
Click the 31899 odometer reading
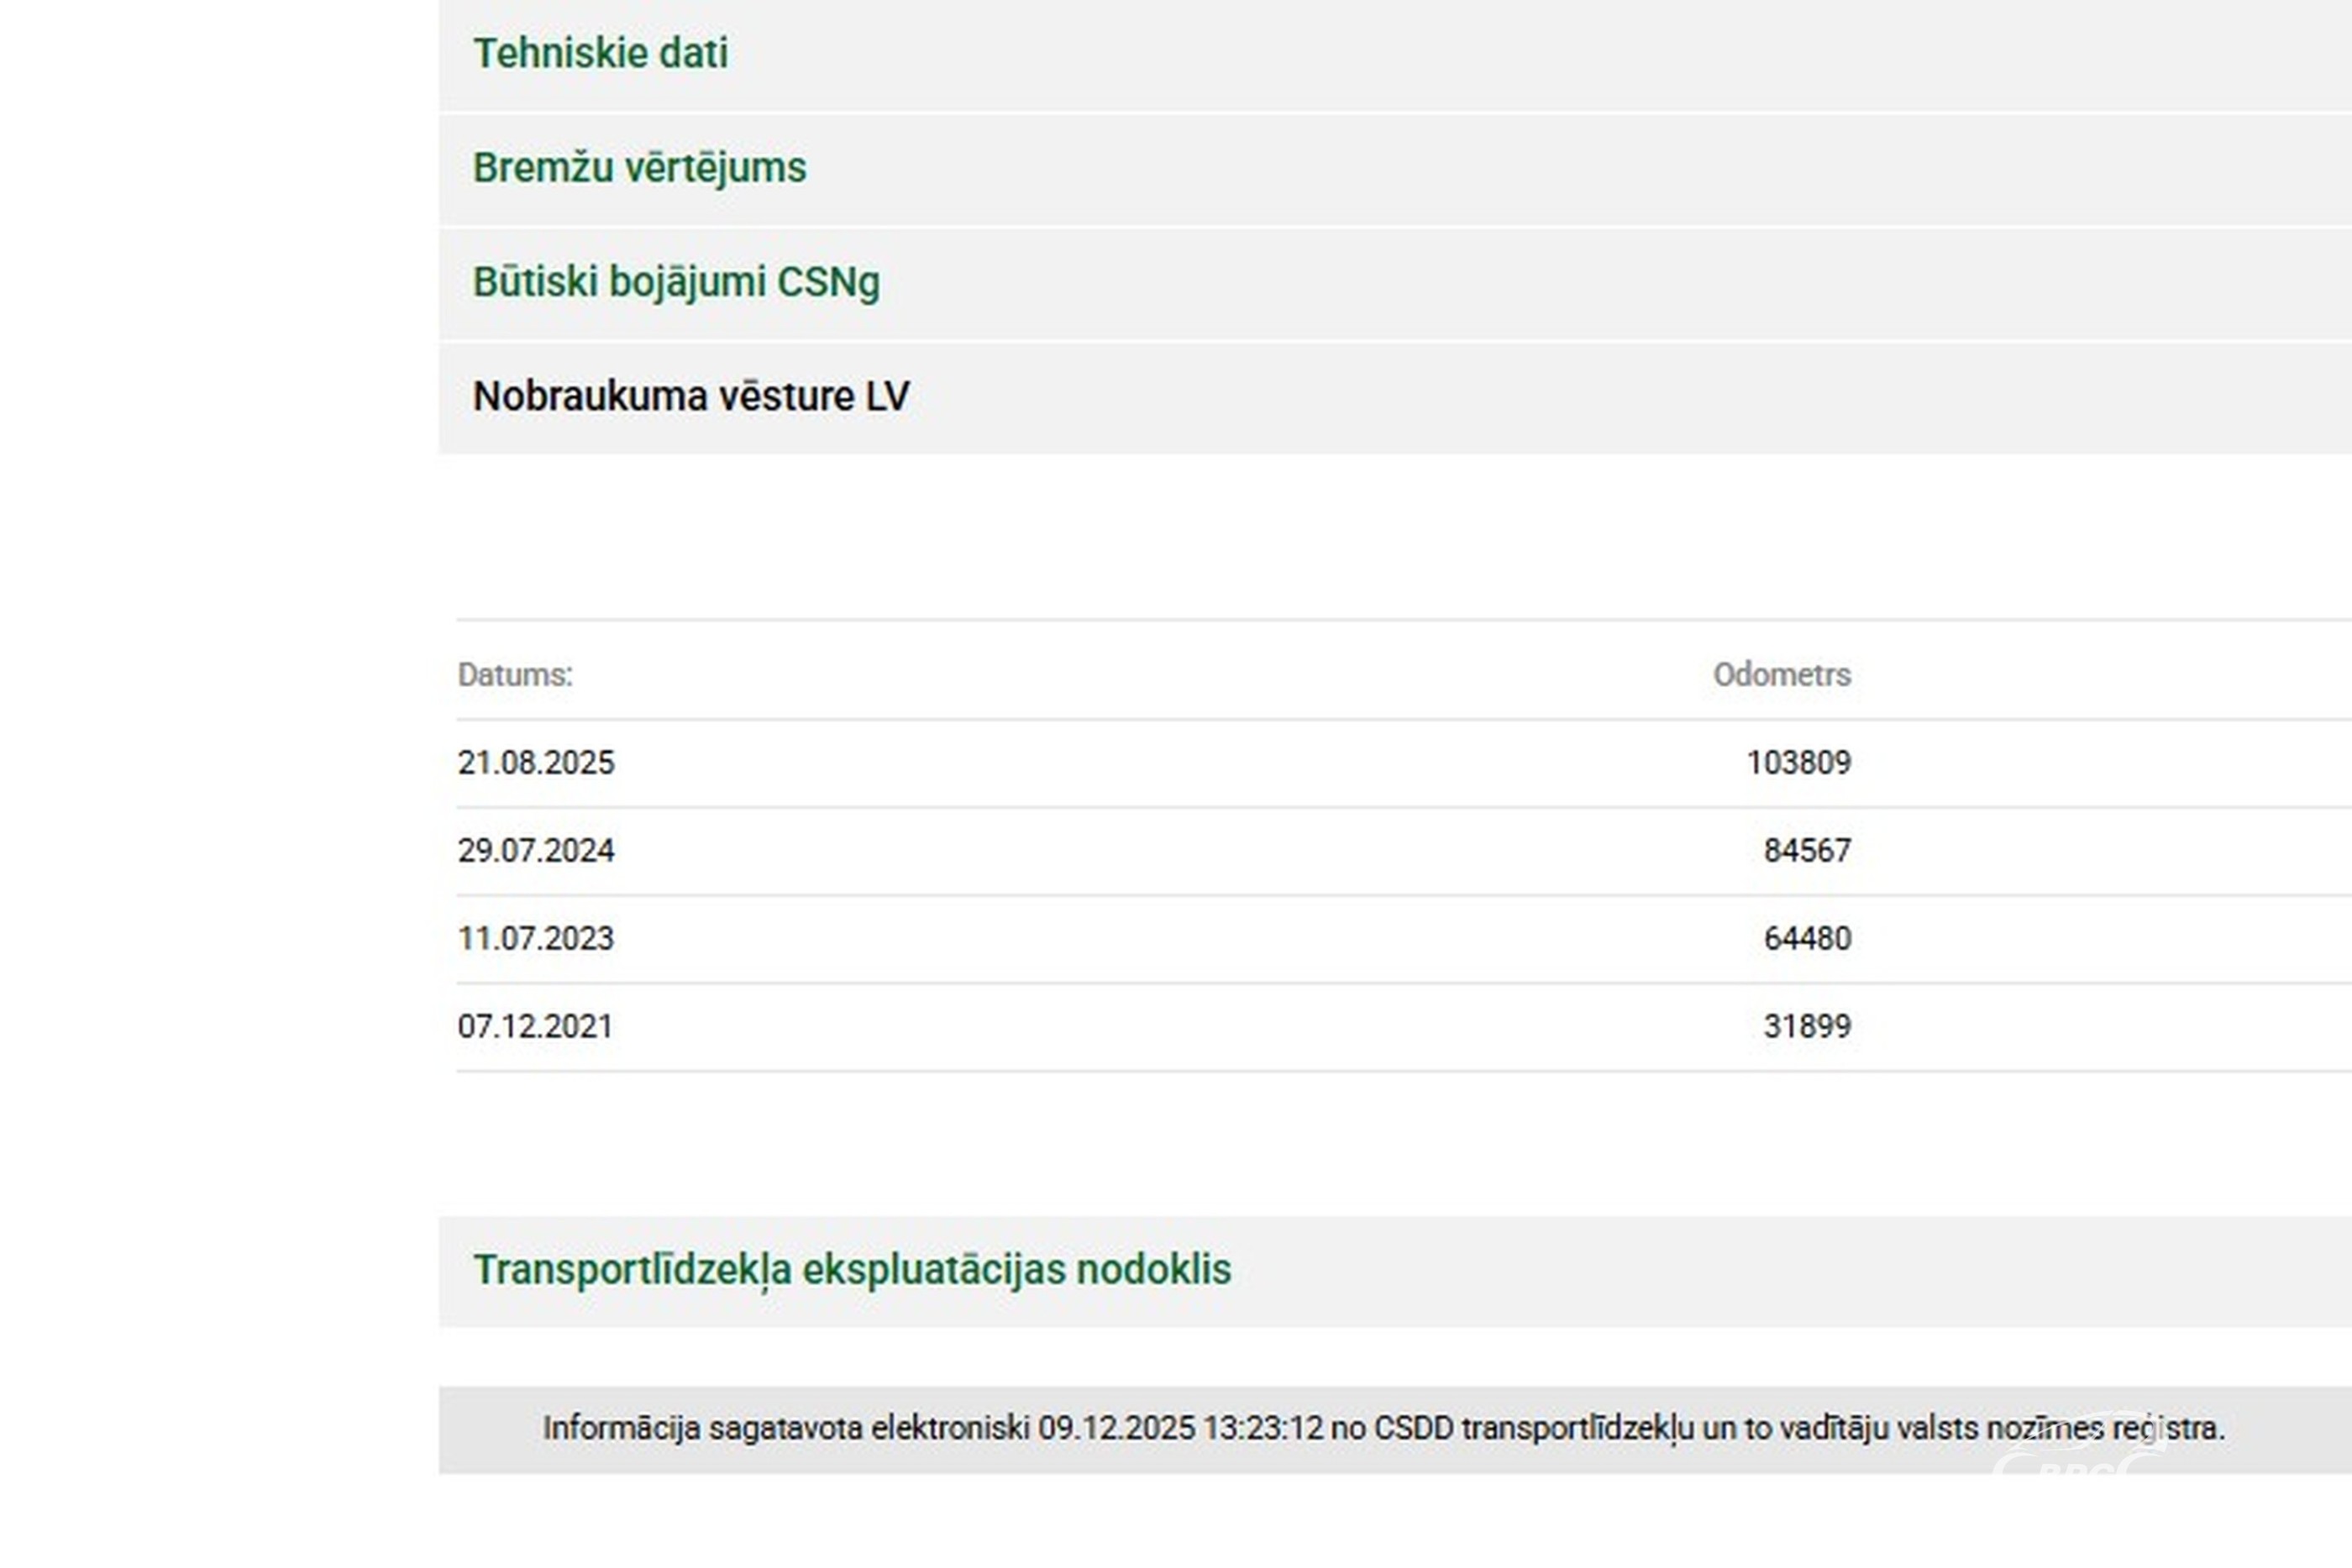[x=1807, y=1027]
